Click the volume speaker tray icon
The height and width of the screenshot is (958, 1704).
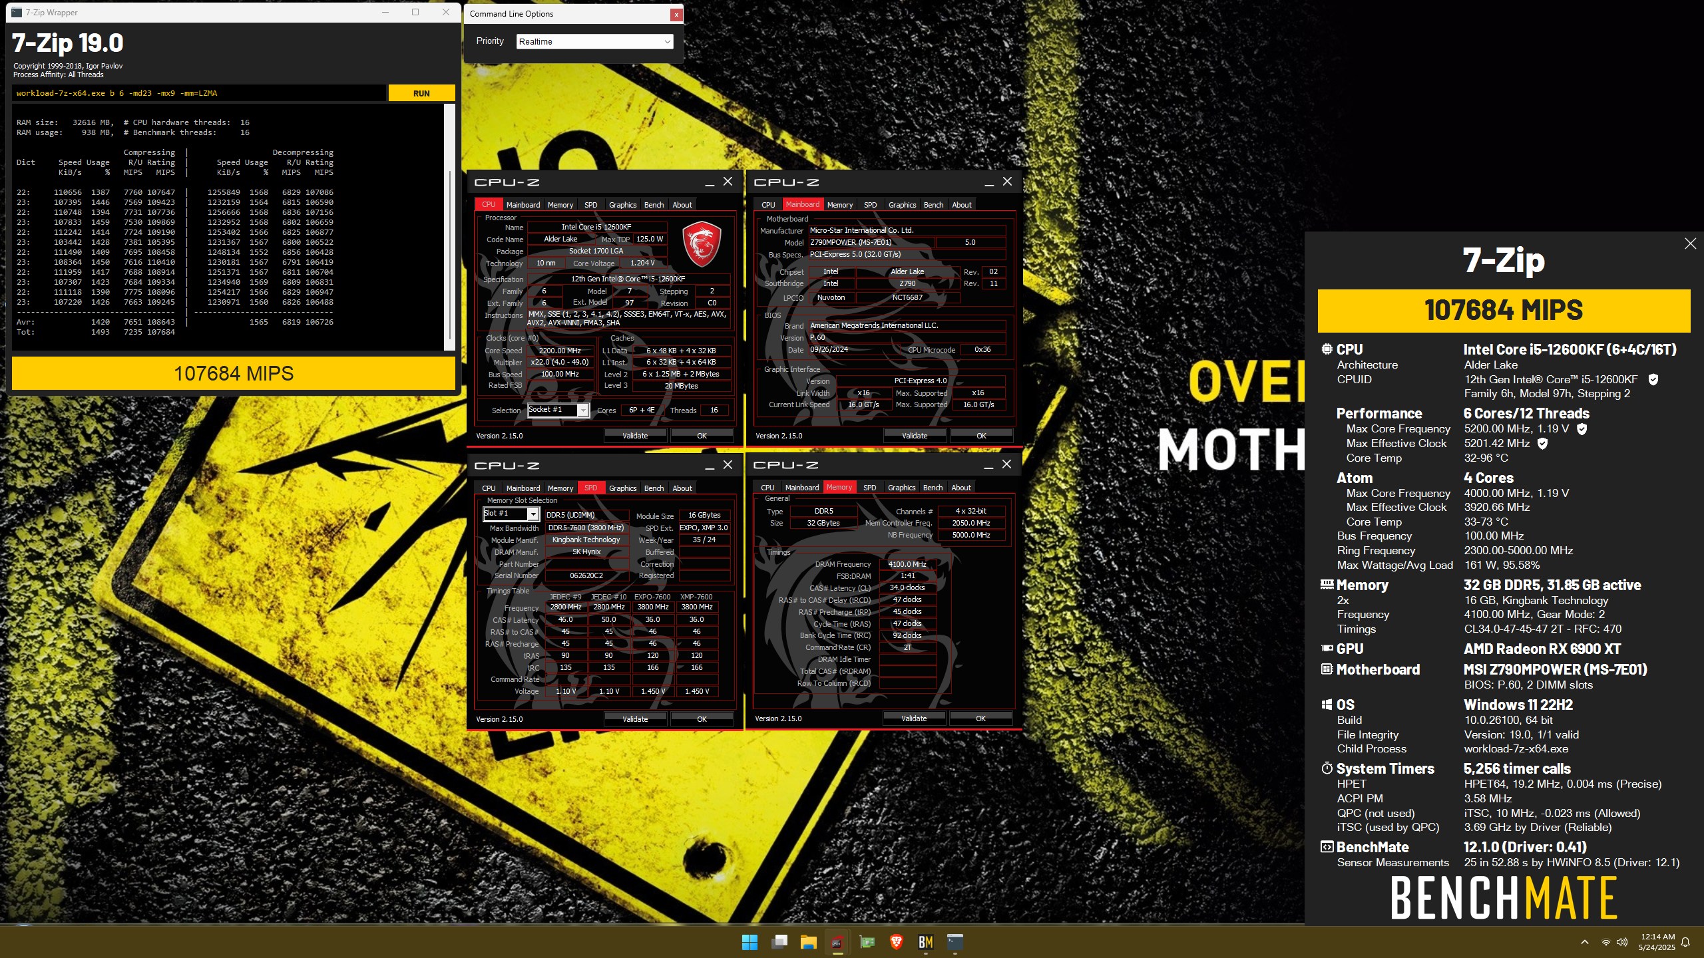click(1622, 942)
